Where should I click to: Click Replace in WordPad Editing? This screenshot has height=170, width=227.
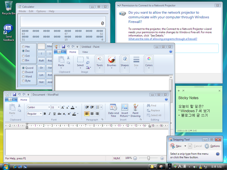click(x=153, y=110)
